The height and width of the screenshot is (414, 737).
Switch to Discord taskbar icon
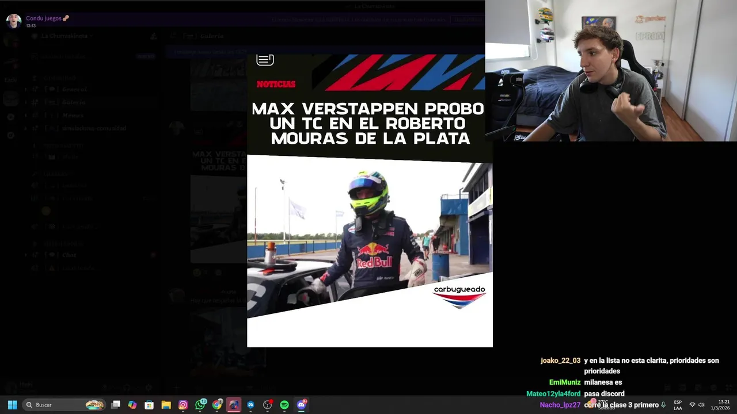coord(301,405)
